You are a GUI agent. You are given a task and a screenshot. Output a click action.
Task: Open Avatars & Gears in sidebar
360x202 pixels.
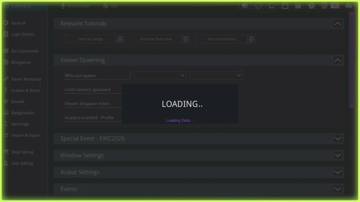pos(26,90)
